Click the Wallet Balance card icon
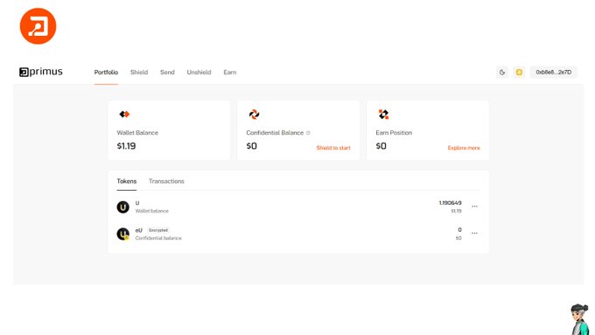Viewport: 595px width, 335px height. [x=124, y=115]
